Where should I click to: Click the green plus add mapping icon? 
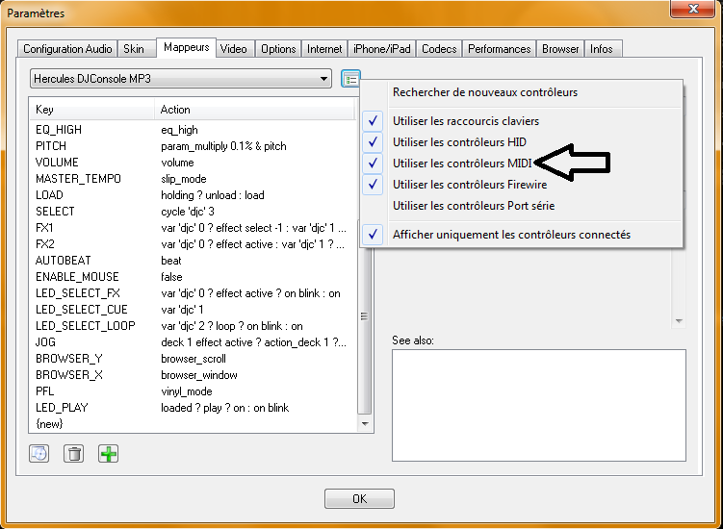coord(109,454)
